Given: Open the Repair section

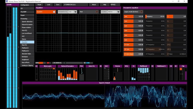Looking at the screenshot, I should coord(27,15).
